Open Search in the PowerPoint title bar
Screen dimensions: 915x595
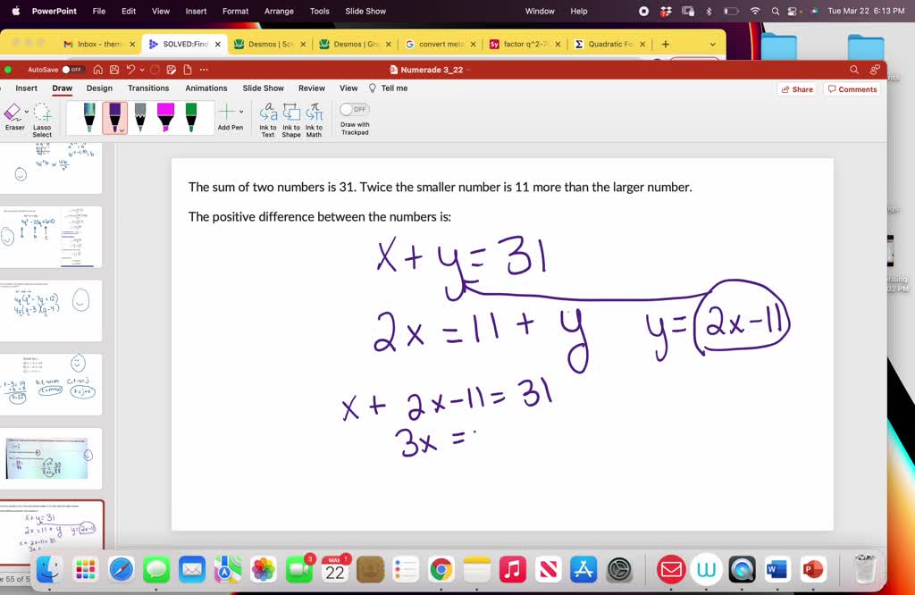[852, 69]
